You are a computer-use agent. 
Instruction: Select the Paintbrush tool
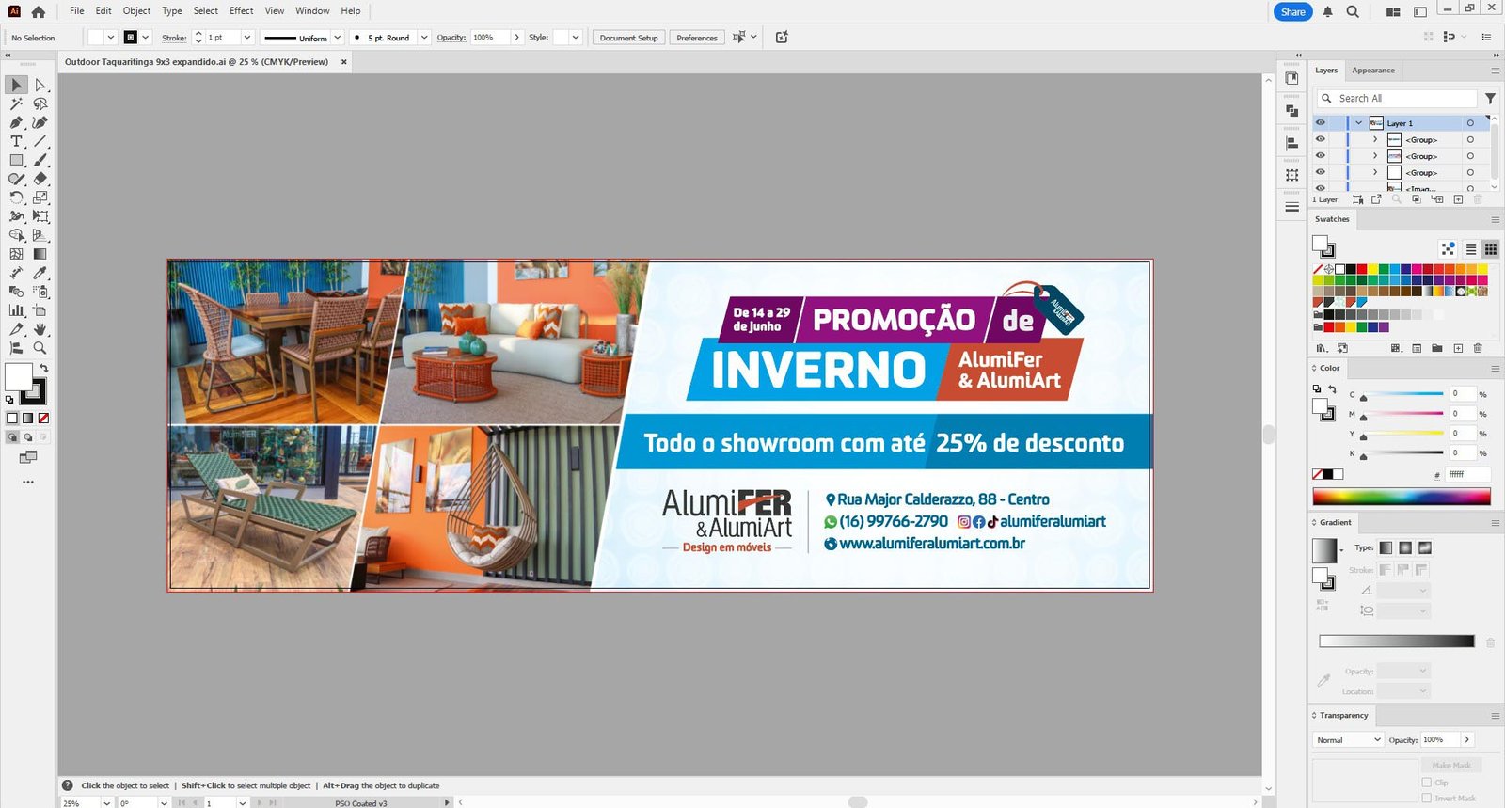point(40,160)
